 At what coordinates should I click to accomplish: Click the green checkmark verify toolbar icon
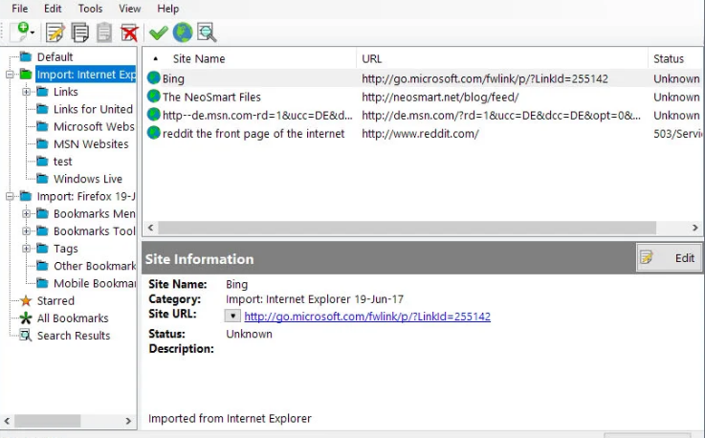(x=158, y=33)
